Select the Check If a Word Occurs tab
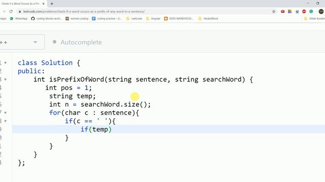The width and height of the screenshot is (325, 182). tap(21, 4)
